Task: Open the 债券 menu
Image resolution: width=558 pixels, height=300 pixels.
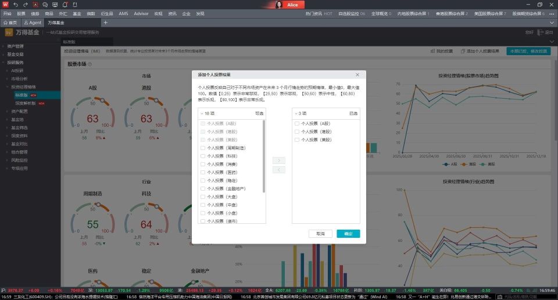Action: pos(35,13)
